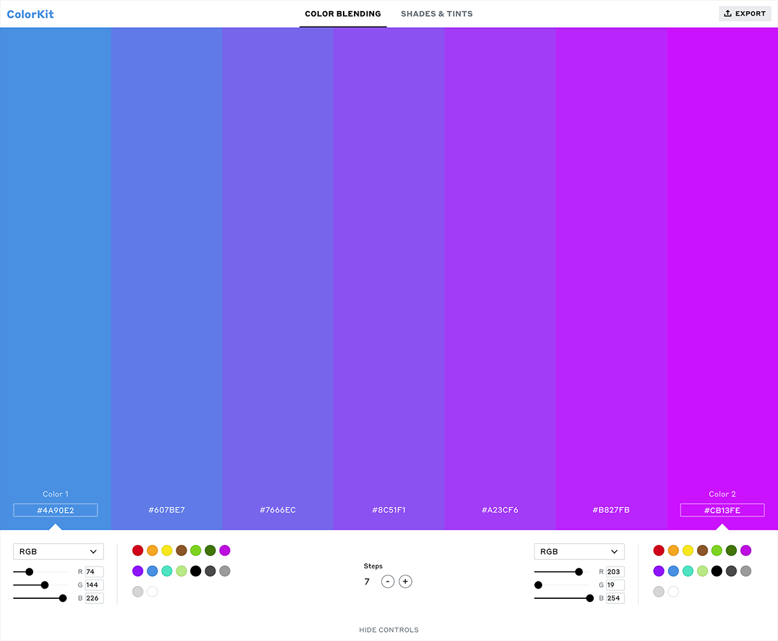
Task: Choose the black preset swatch for Color 1
Action: point(196,571)
